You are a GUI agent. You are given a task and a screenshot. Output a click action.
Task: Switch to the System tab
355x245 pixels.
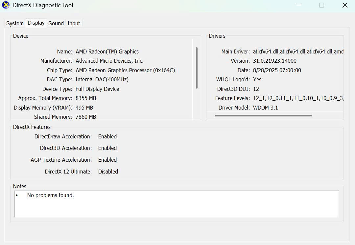click(x=15, y=23)
